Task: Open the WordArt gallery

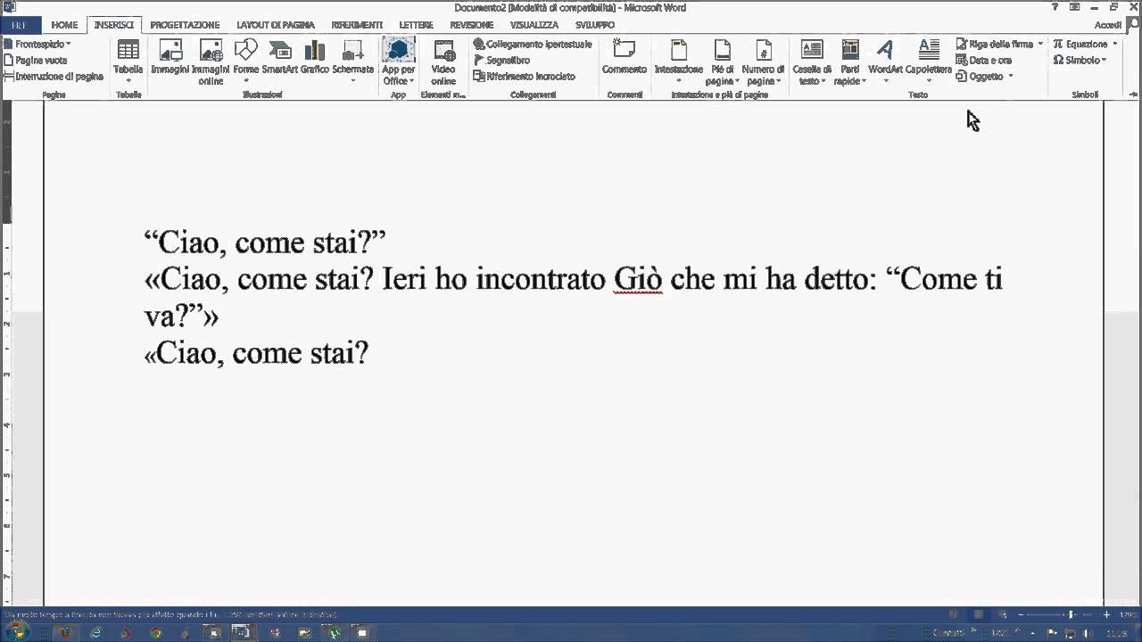Action: tap(885, 62)
